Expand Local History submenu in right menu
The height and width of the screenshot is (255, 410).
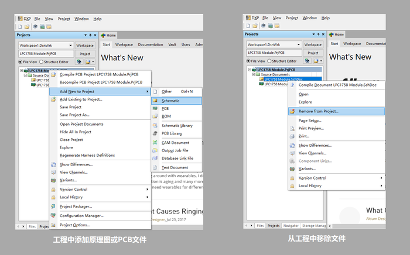[x=337, y=186]
